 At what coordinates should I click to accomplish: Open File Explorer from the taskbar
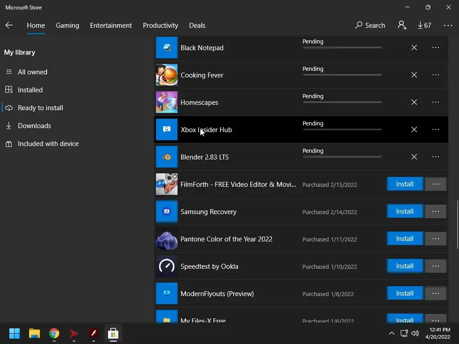point(34,333)
